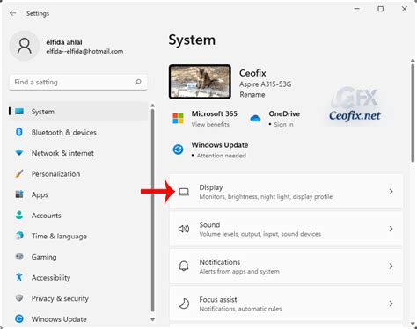Click the Microsoft 365 logo icon

pos(178,119)
